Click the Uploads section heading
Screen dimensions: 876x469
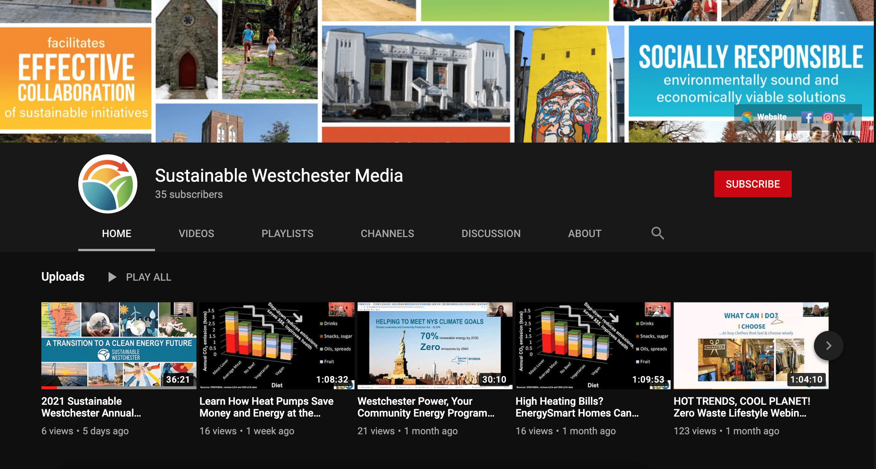click(x=63, y=277)
